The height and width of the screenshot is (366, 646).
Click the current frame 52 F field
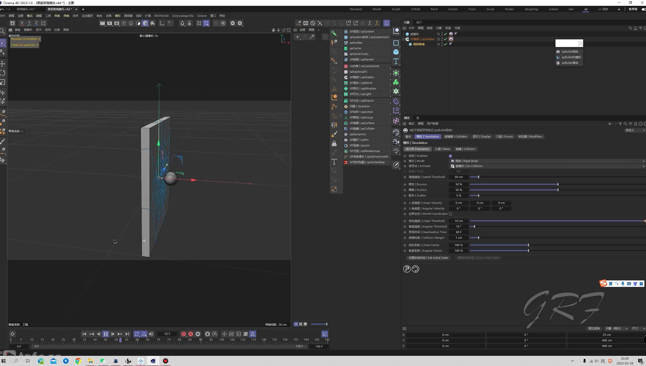pos(167,334)
